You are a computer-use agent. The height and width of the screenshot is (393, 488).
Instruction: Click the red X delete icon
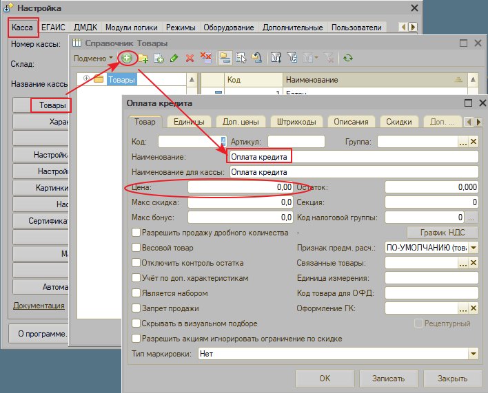(x=190, y=58)
